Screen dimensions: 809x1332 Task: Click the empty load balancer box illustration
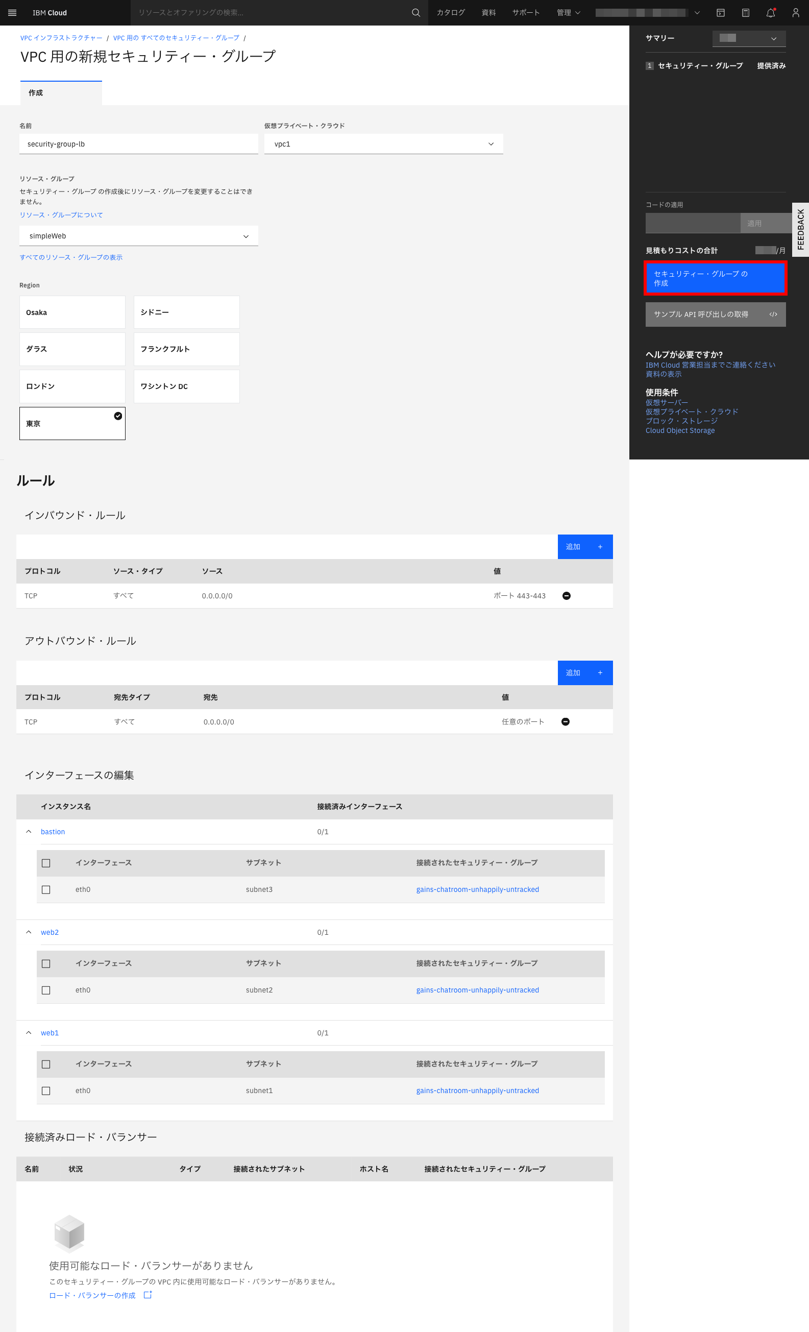point(69,1233)
